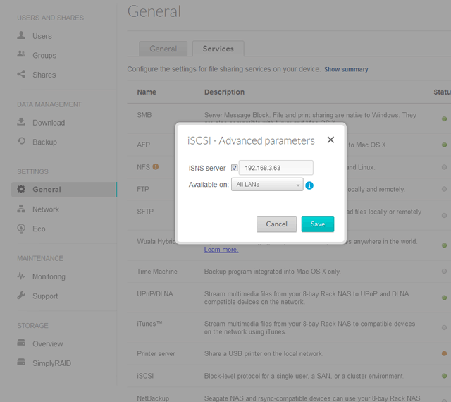Open the Learn more link
The height and width of the screenshot is (402, 451).
[221, 250]
